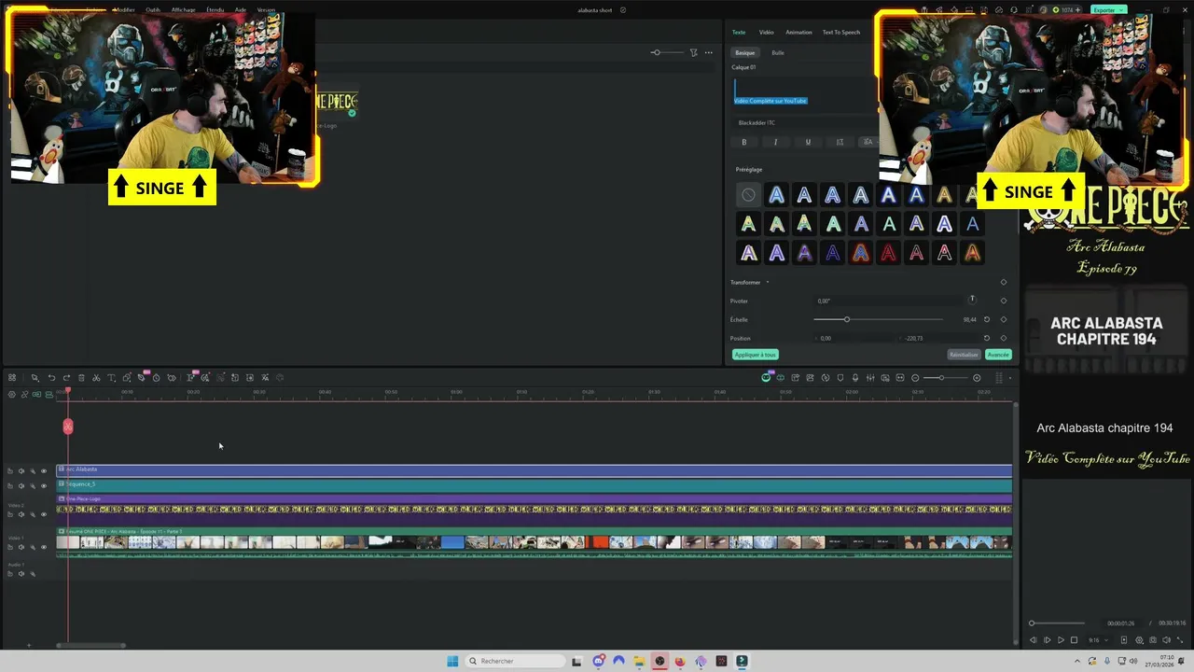This screenshot has height=672, width=1194.
Task: Click the chain link icon below the timeline toolbar
Action: (24, 395)
